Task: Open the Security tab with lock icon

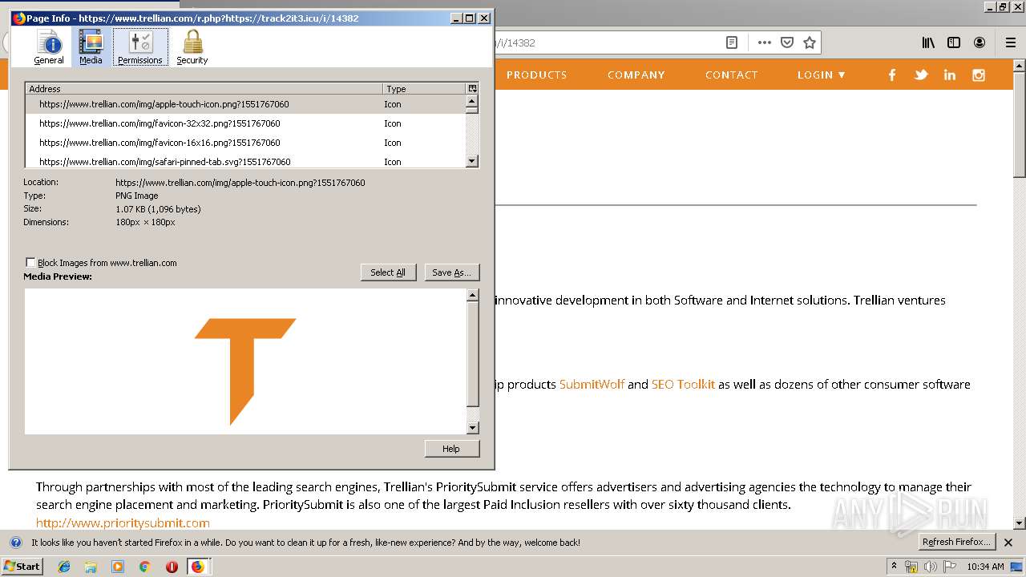Action: [192, 47]
